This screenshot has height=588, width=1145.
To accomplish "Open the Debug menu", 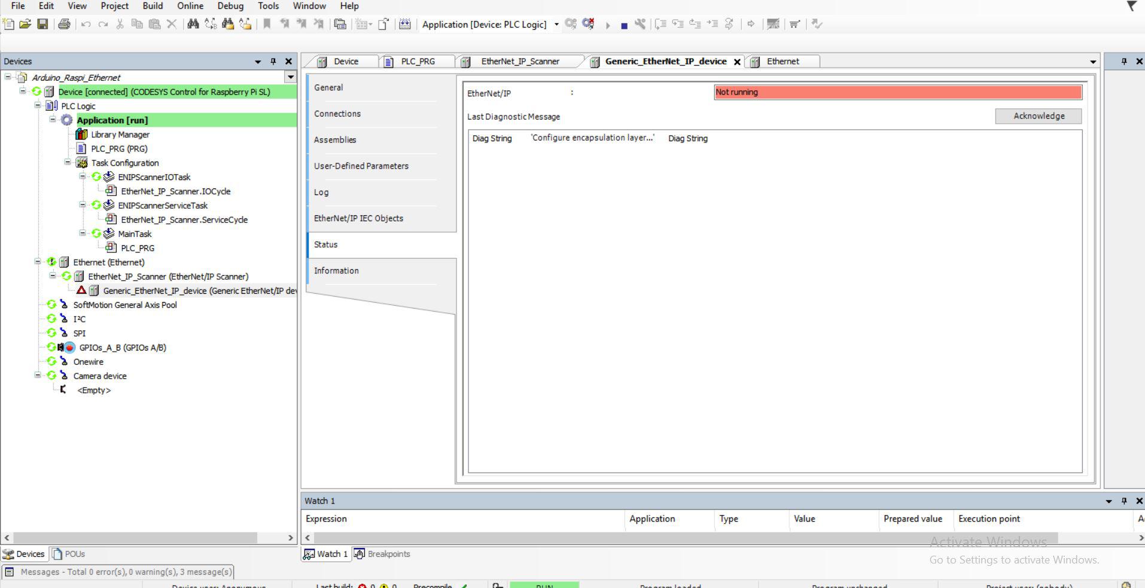I will click(x=230, y=6).
